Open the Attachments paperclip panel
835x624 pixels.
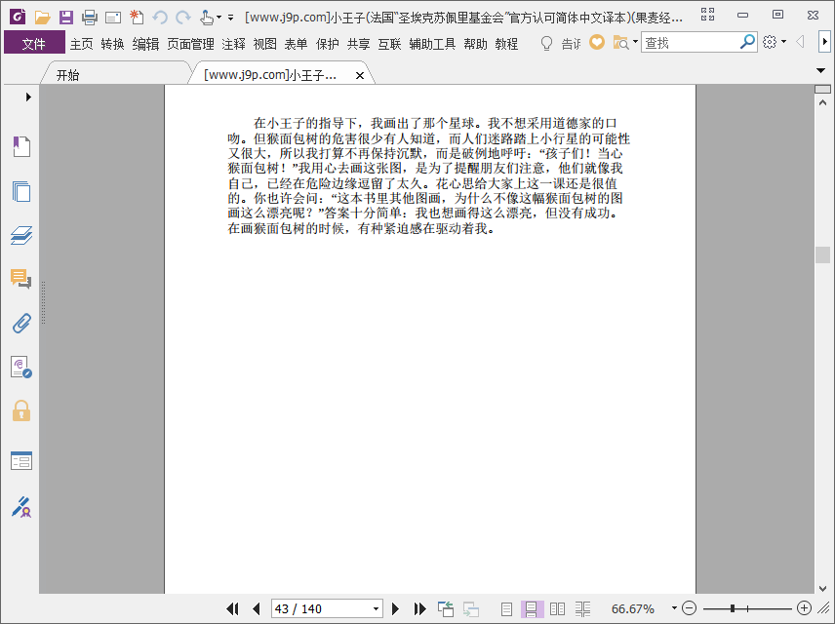pyautogui.click(x=21, y=323)
